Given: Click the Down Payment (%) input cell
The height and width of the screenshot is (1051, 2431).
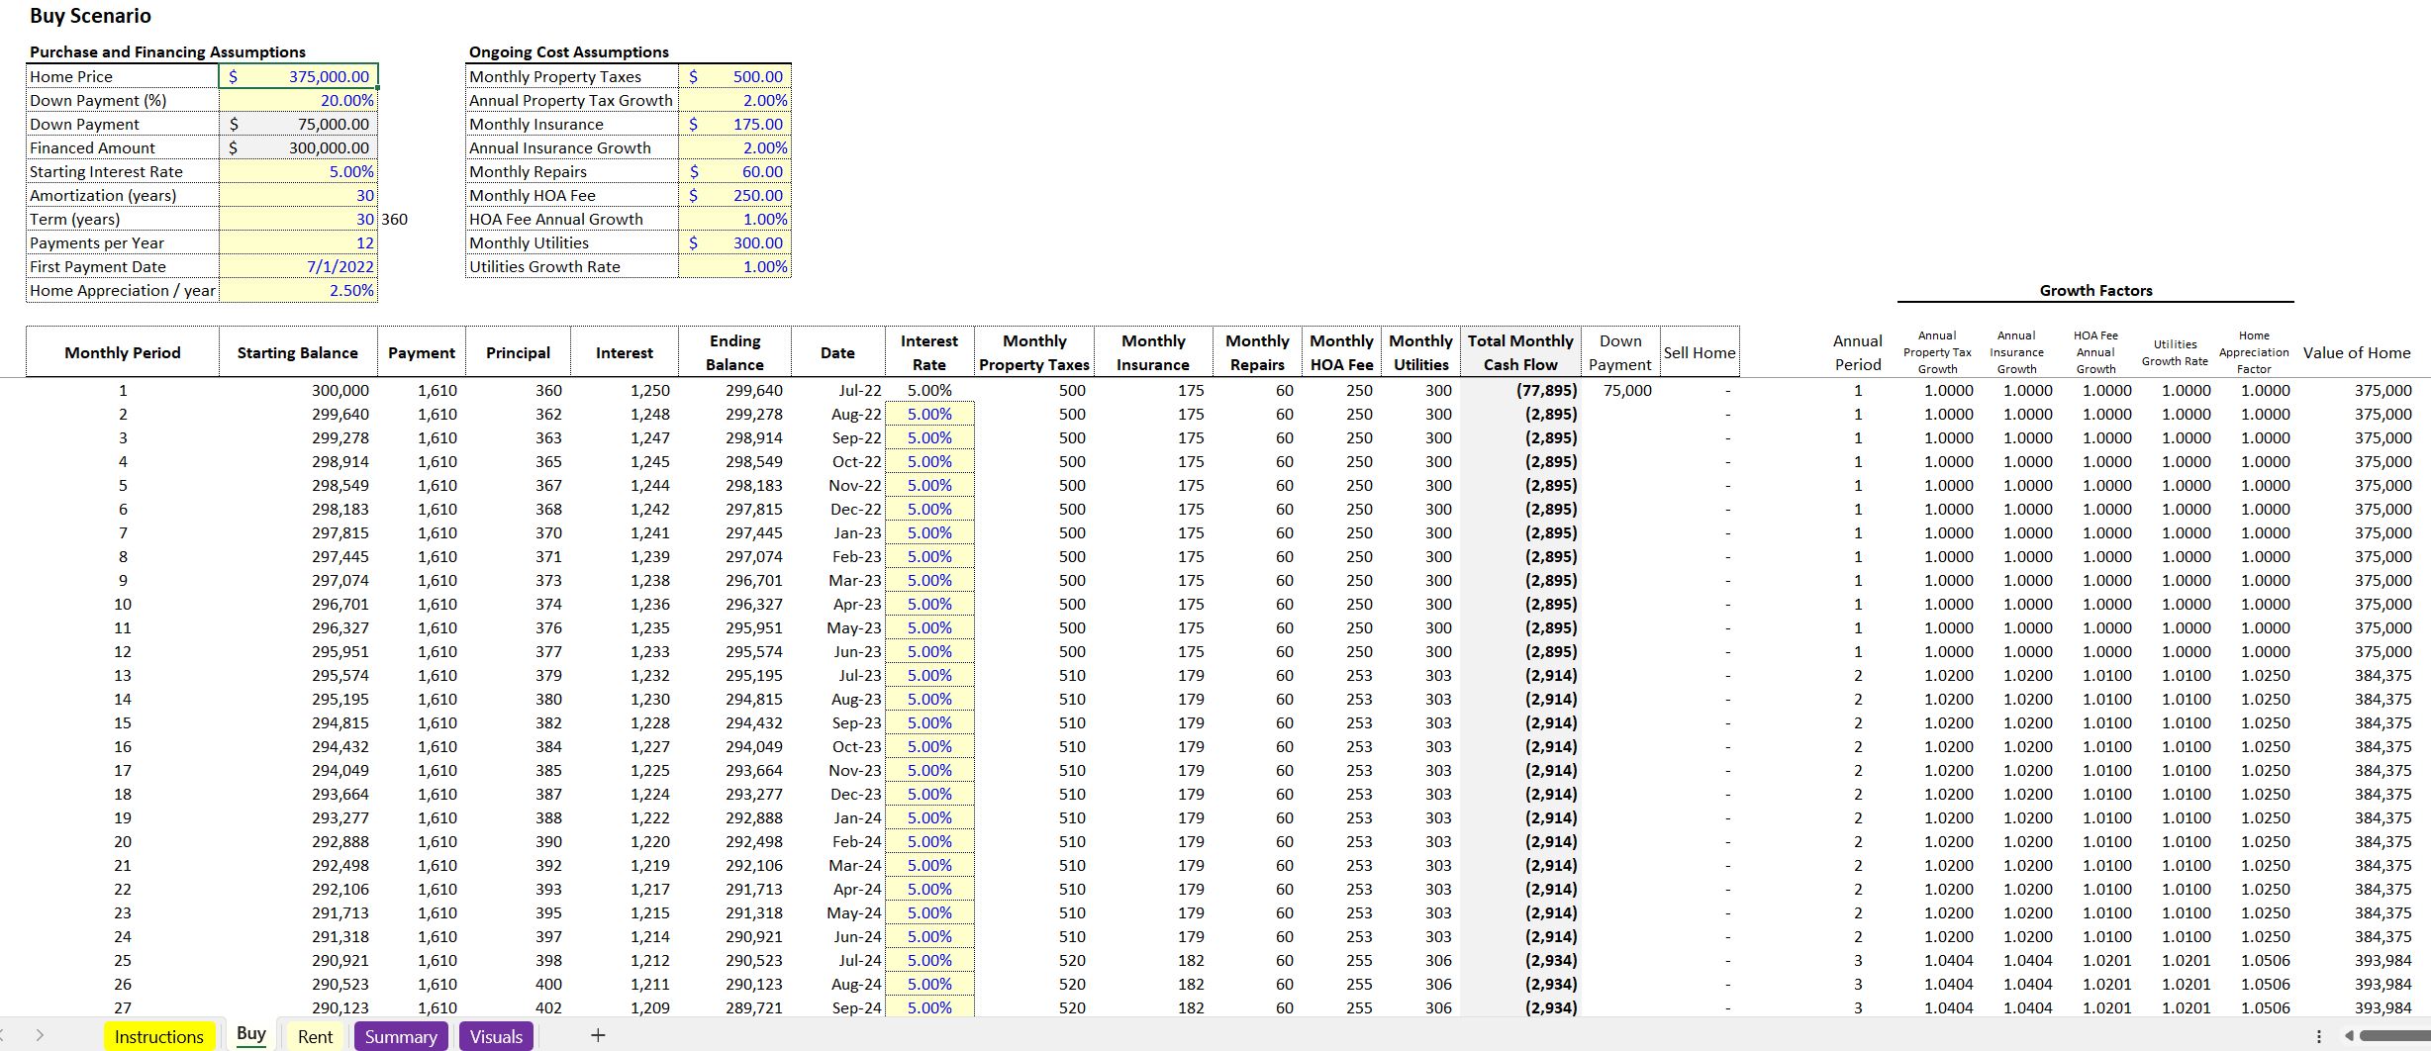Looking at the screenshot, I should click(298, 100).
